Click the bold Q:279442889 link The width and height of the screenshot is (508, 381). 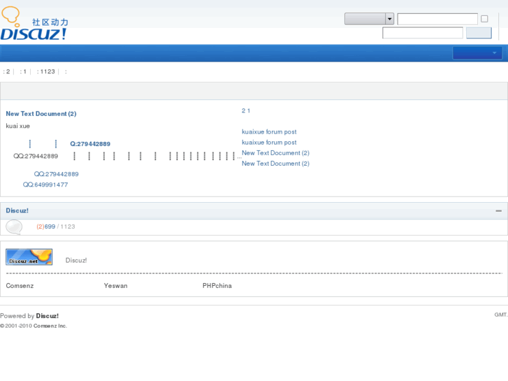point(90,144)
